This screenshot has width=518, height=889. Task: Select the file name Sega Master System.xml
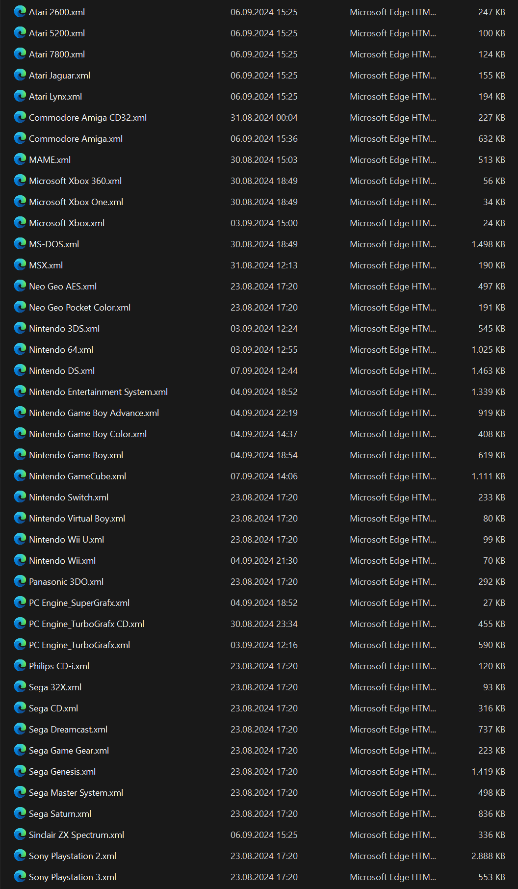pyautogui.click(x=76, y=793)
